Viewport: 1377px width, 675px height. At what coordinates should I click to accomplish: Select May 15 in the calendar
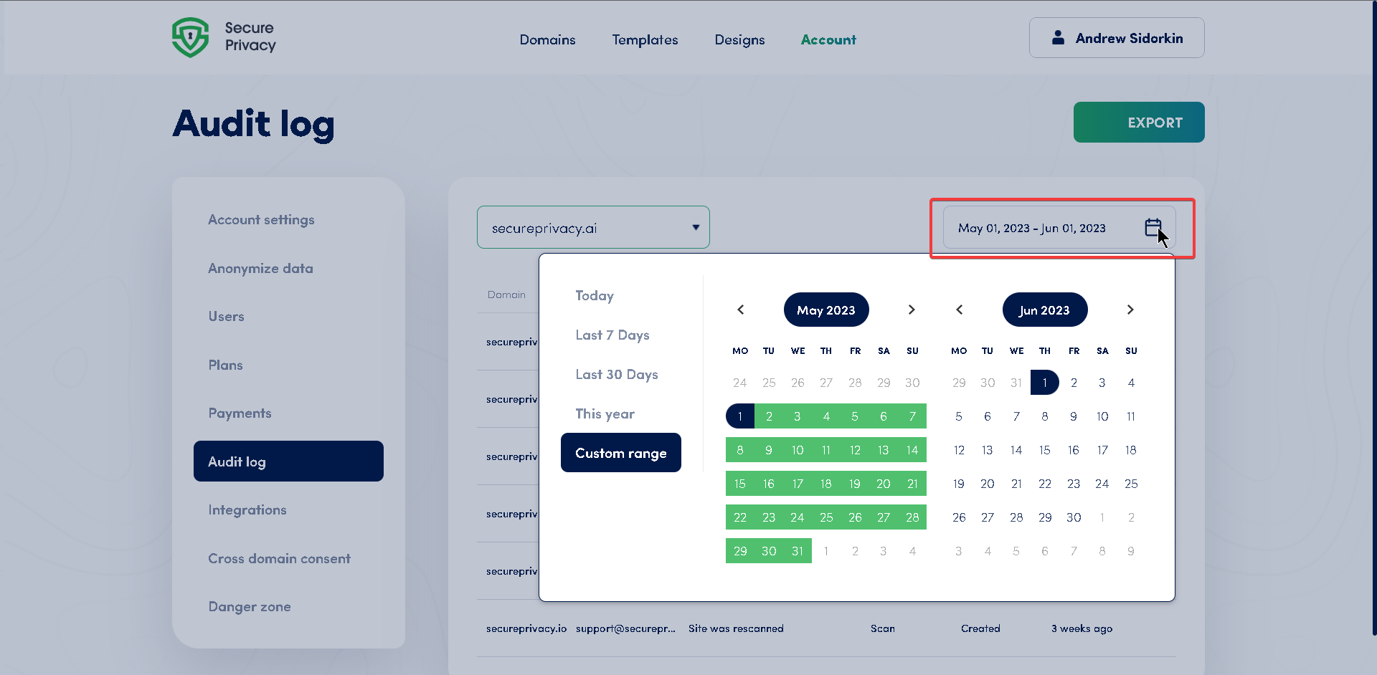coord(740,483)
